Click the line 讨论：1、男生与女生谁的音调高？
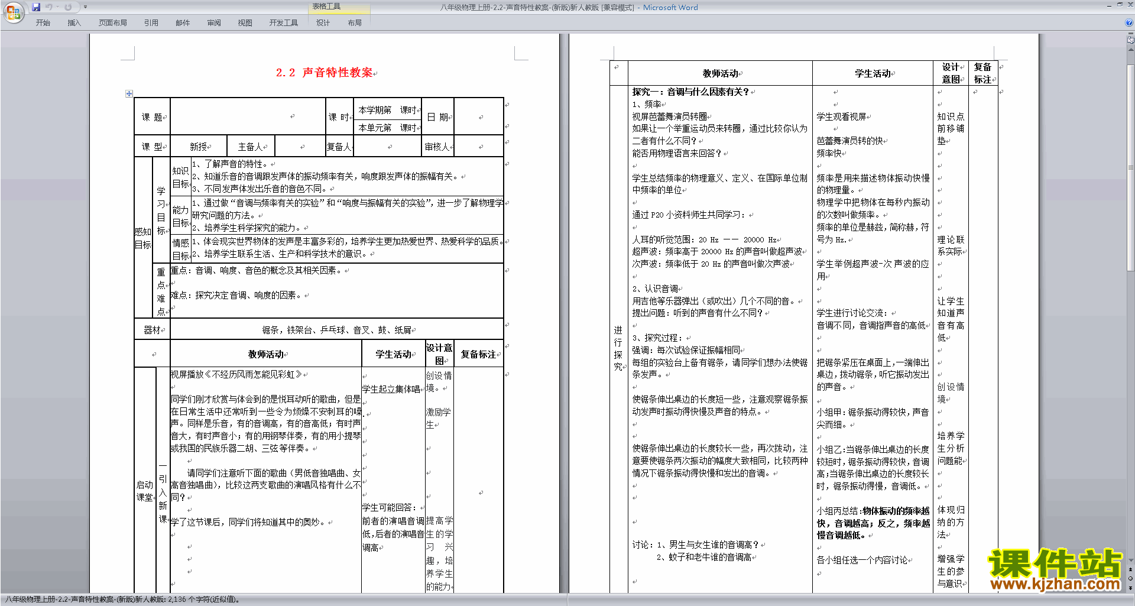The height and width of the screenshot is (606, 1135). coord(696,545)
